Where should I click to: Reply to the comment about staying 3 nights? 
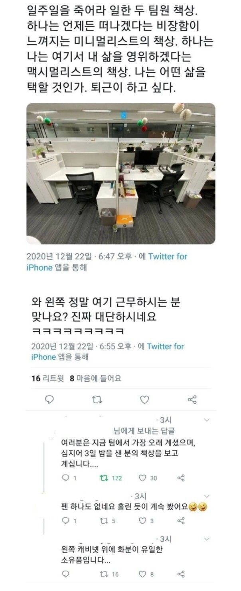[66, 478]
